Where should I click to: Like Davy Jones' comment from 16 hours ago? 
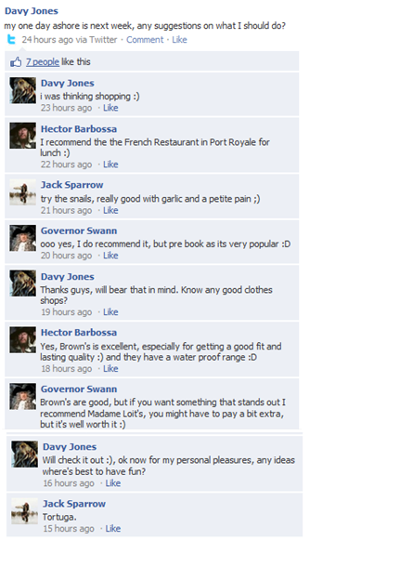pos(112,483)
